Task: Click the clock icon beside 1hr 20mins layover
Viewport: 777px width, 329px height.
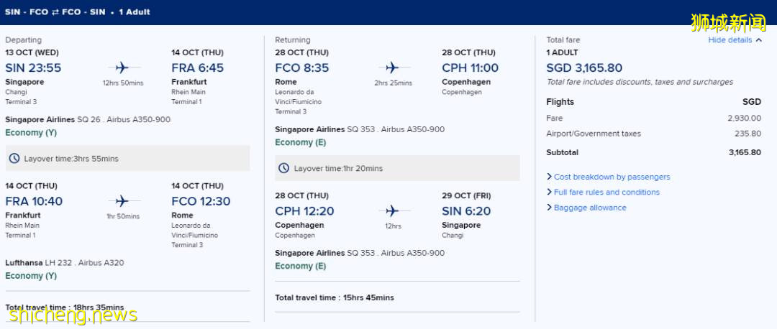Action: pyautogui.click(x=284, y=168)
